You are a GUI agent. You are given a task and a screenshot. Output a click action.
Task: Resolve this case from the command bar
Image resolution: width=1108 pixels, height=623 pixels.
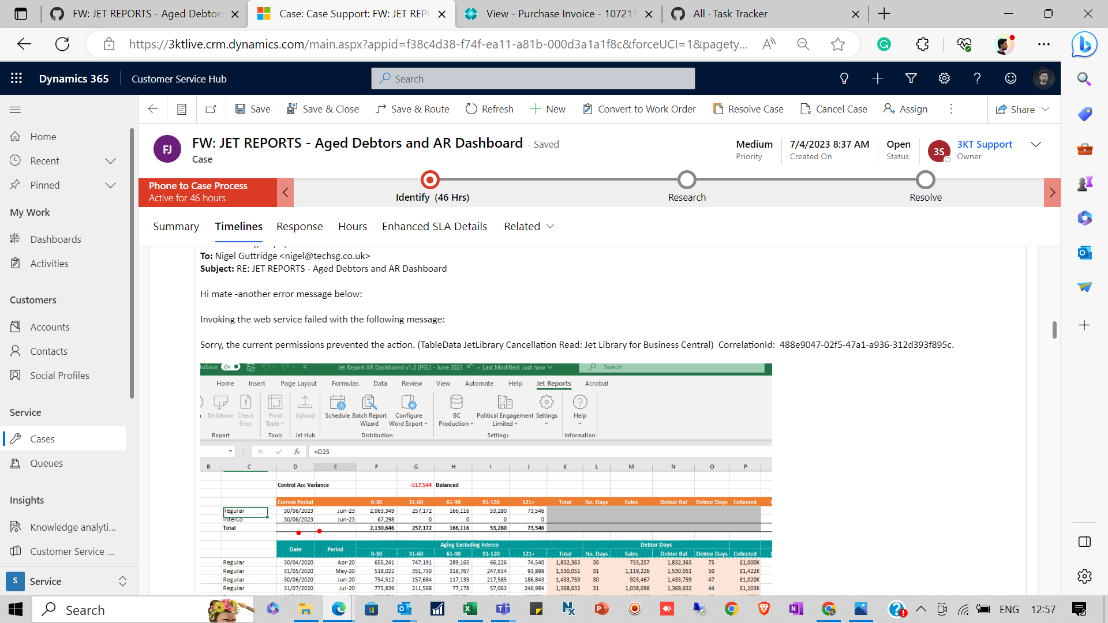click(748, 109)
